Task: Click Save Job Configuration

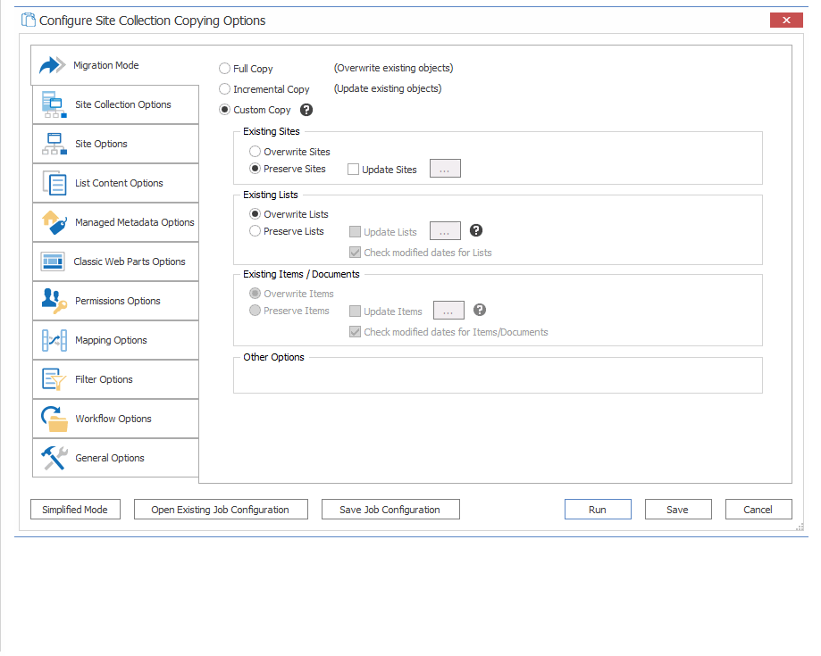Action: tap(390, 509)
